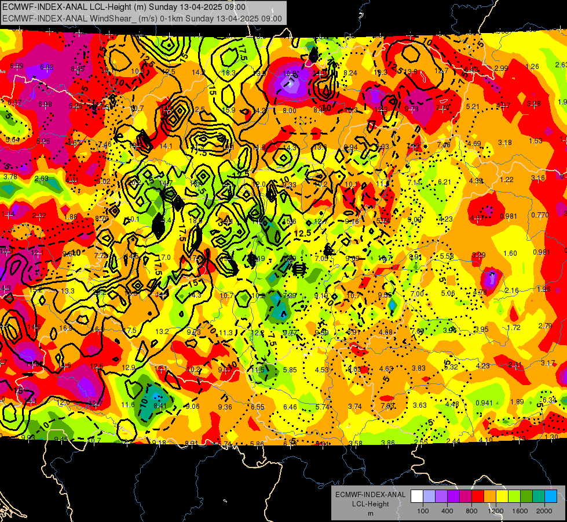This screenshot has height=522, width=567.
Task: Click the '15.9' wind shear value
Action: [229, 110]
